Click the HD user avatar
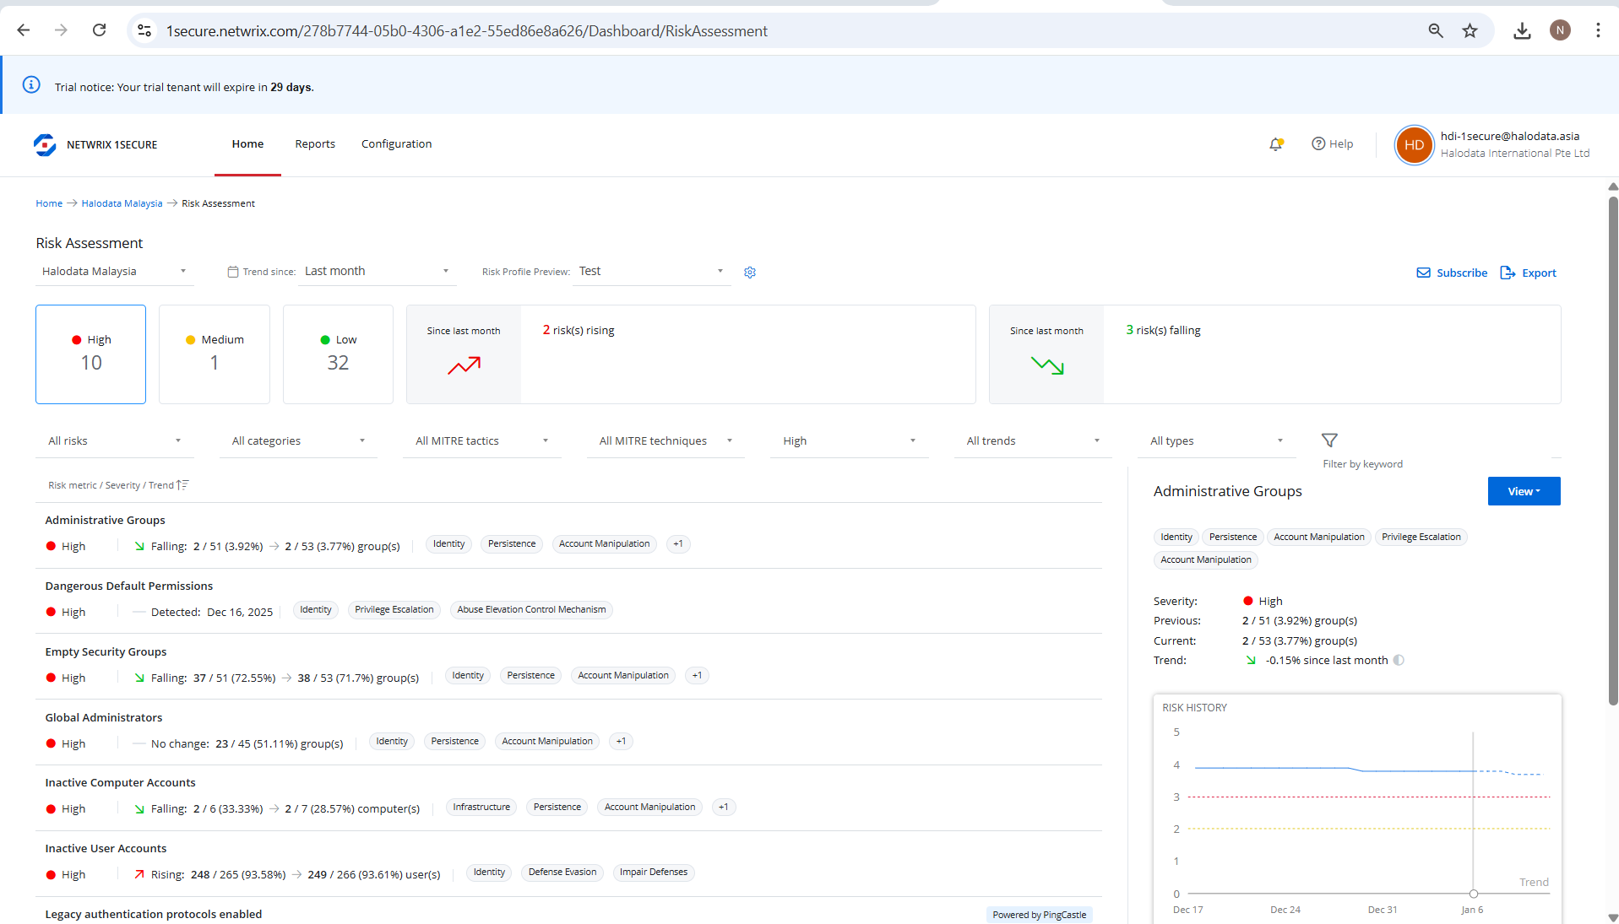Screen dimensions: 1619x924 [1414, 145]
